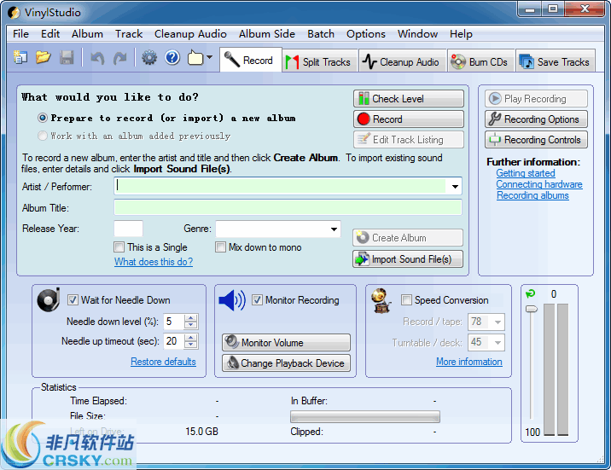611x470 pixels.
Task: Click Import Sound File(s) button
Action: click(408, 259)
